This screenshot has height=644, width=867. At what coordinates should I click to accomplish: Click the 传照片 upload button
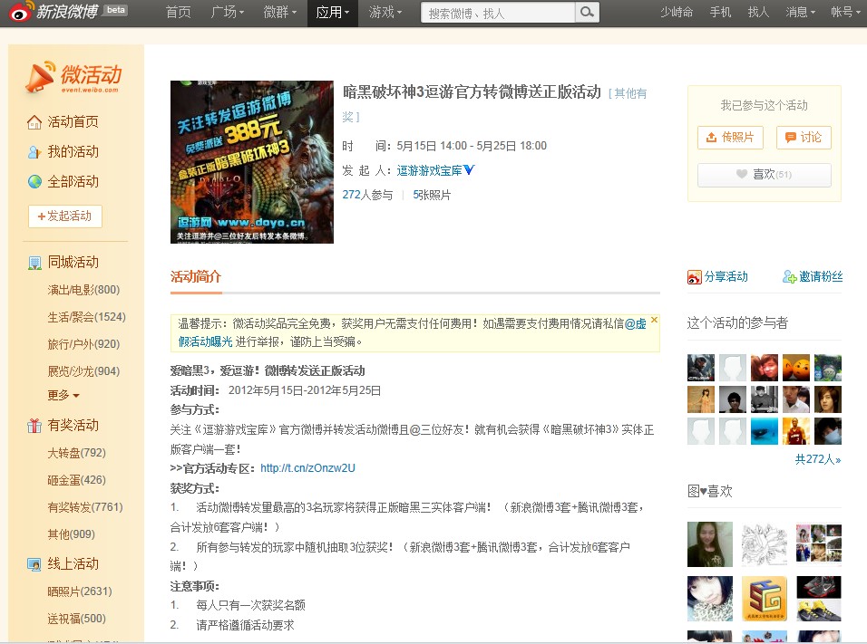[x=730, y=138]
